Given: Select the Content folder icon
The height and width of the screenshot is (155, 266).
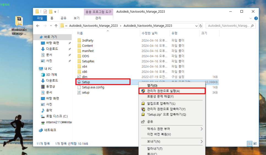Looking at the screenshot, I should pyautogui.click(x=79, y=46).
